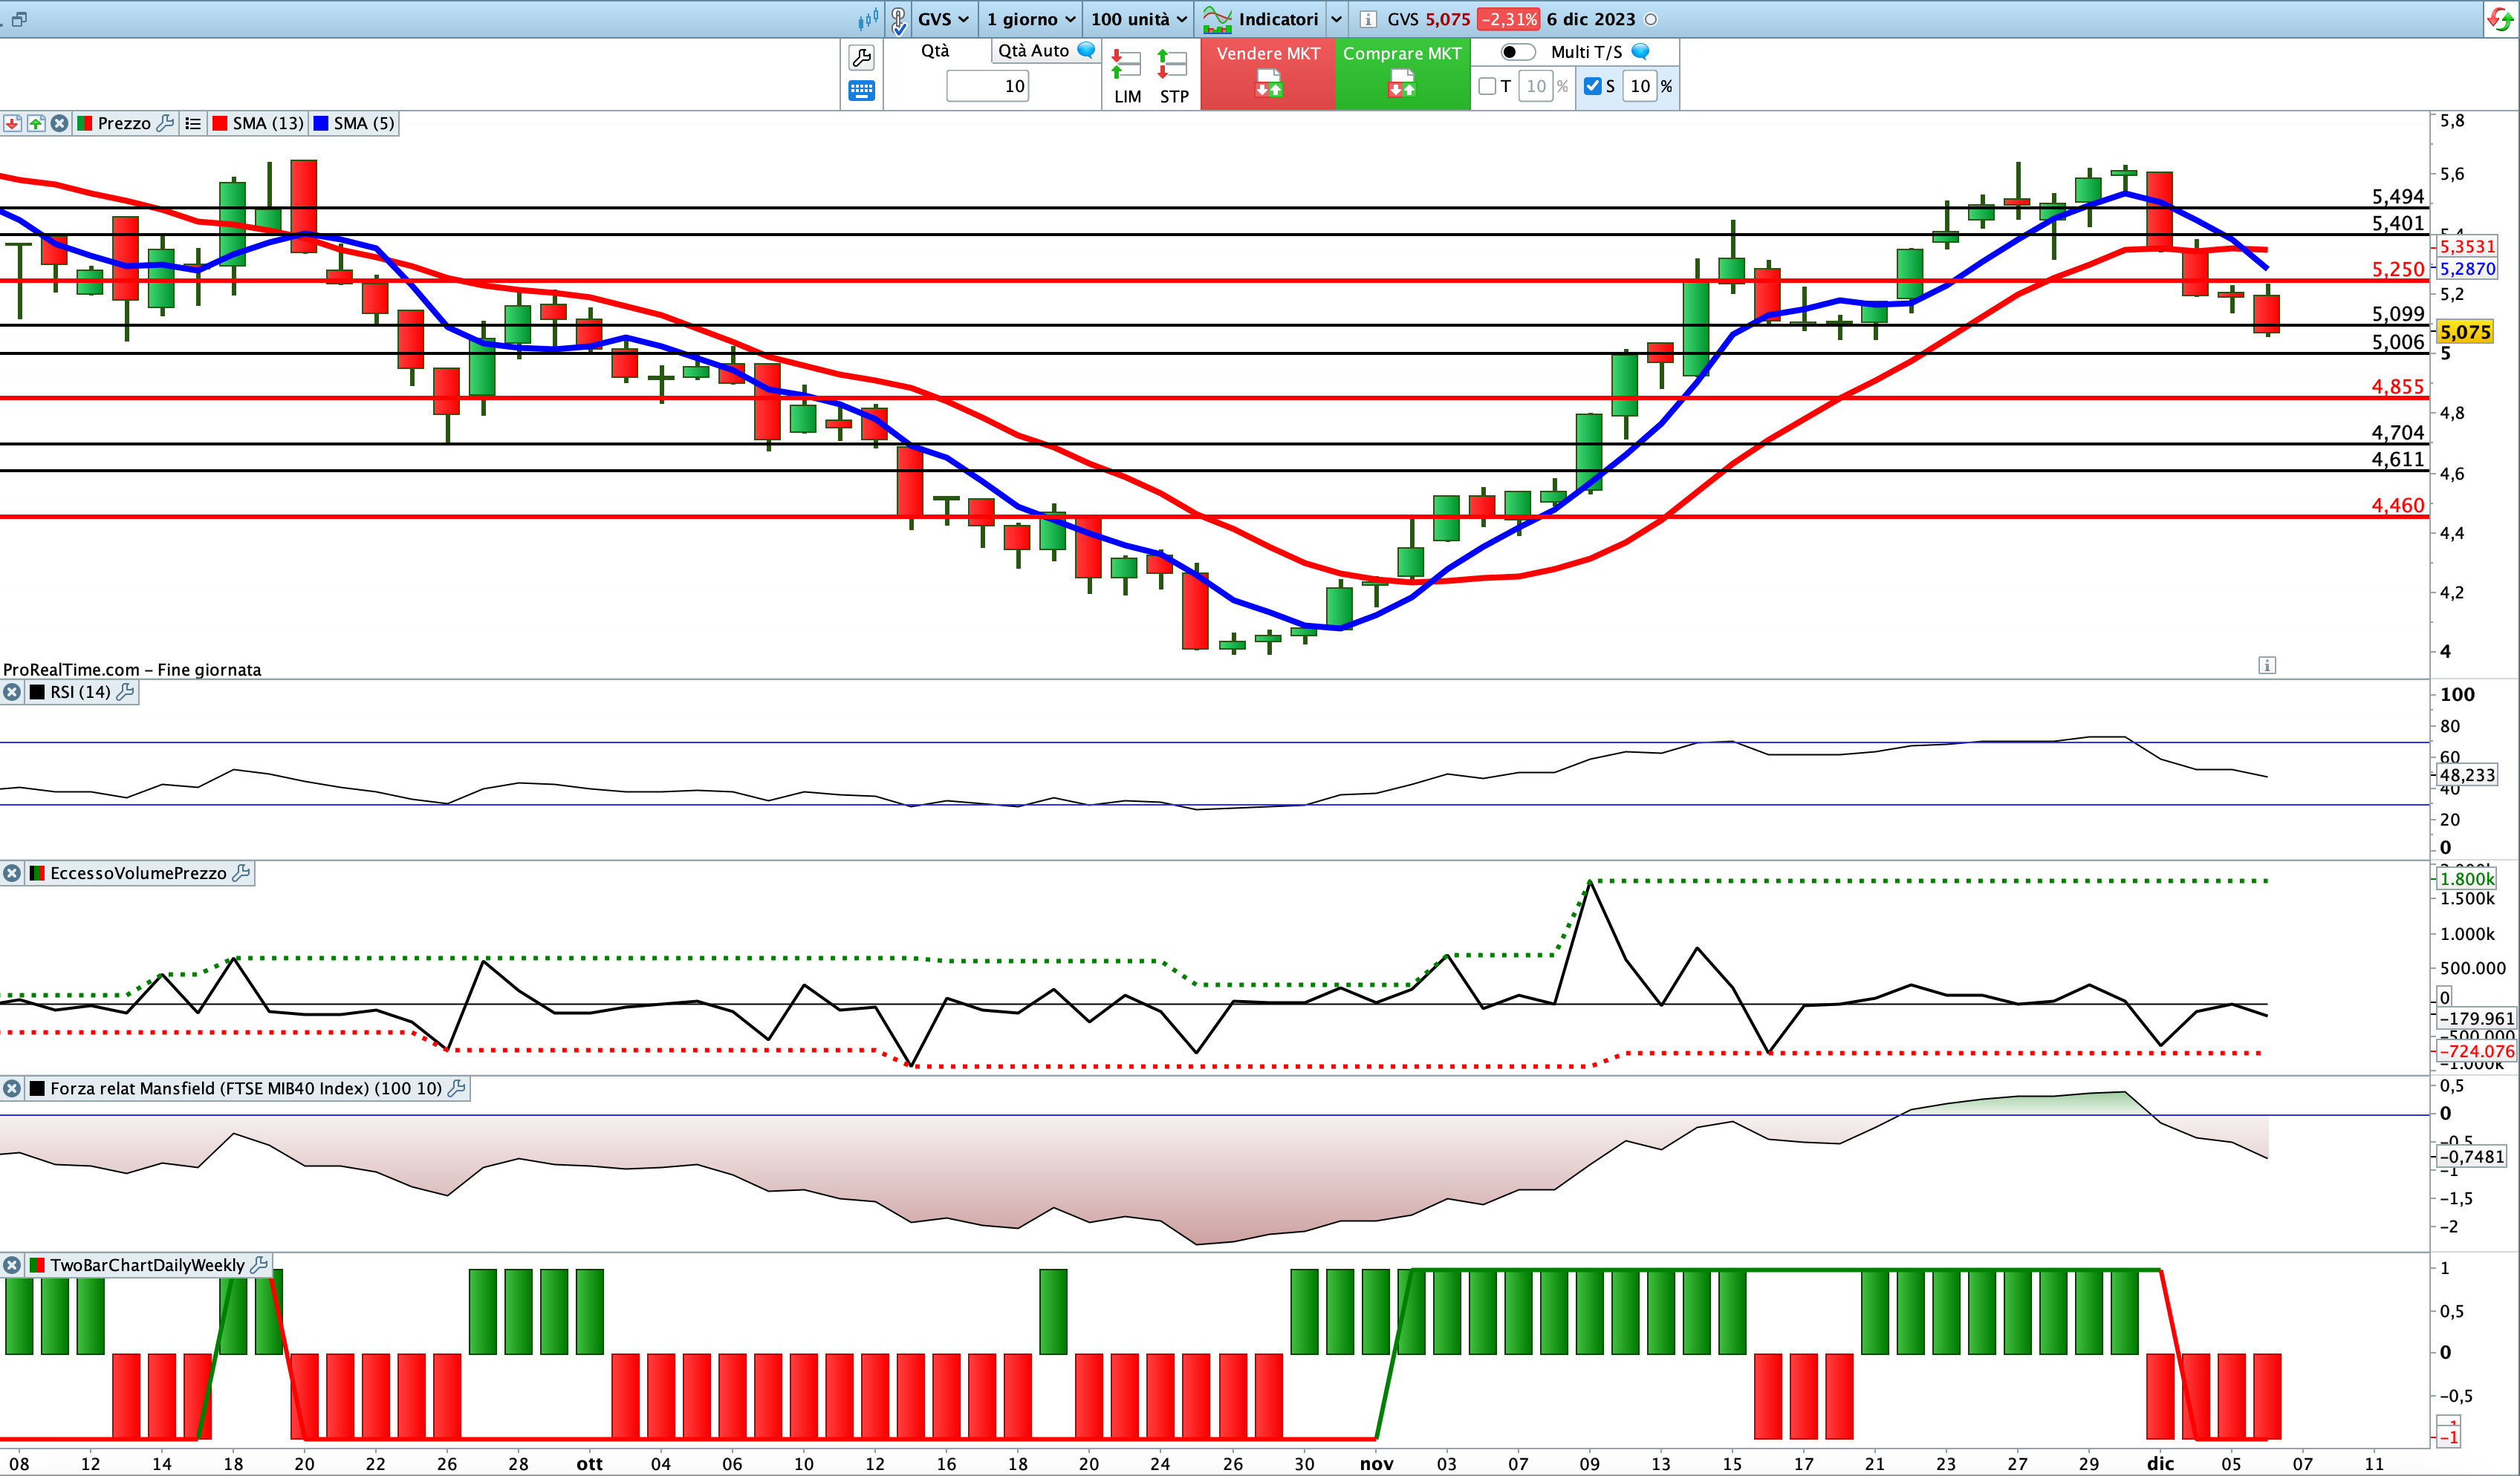This screenshot has height=1476, width=2520.
Task: Open the GVS ticker dropdown
Action: [x=943, y=19]
